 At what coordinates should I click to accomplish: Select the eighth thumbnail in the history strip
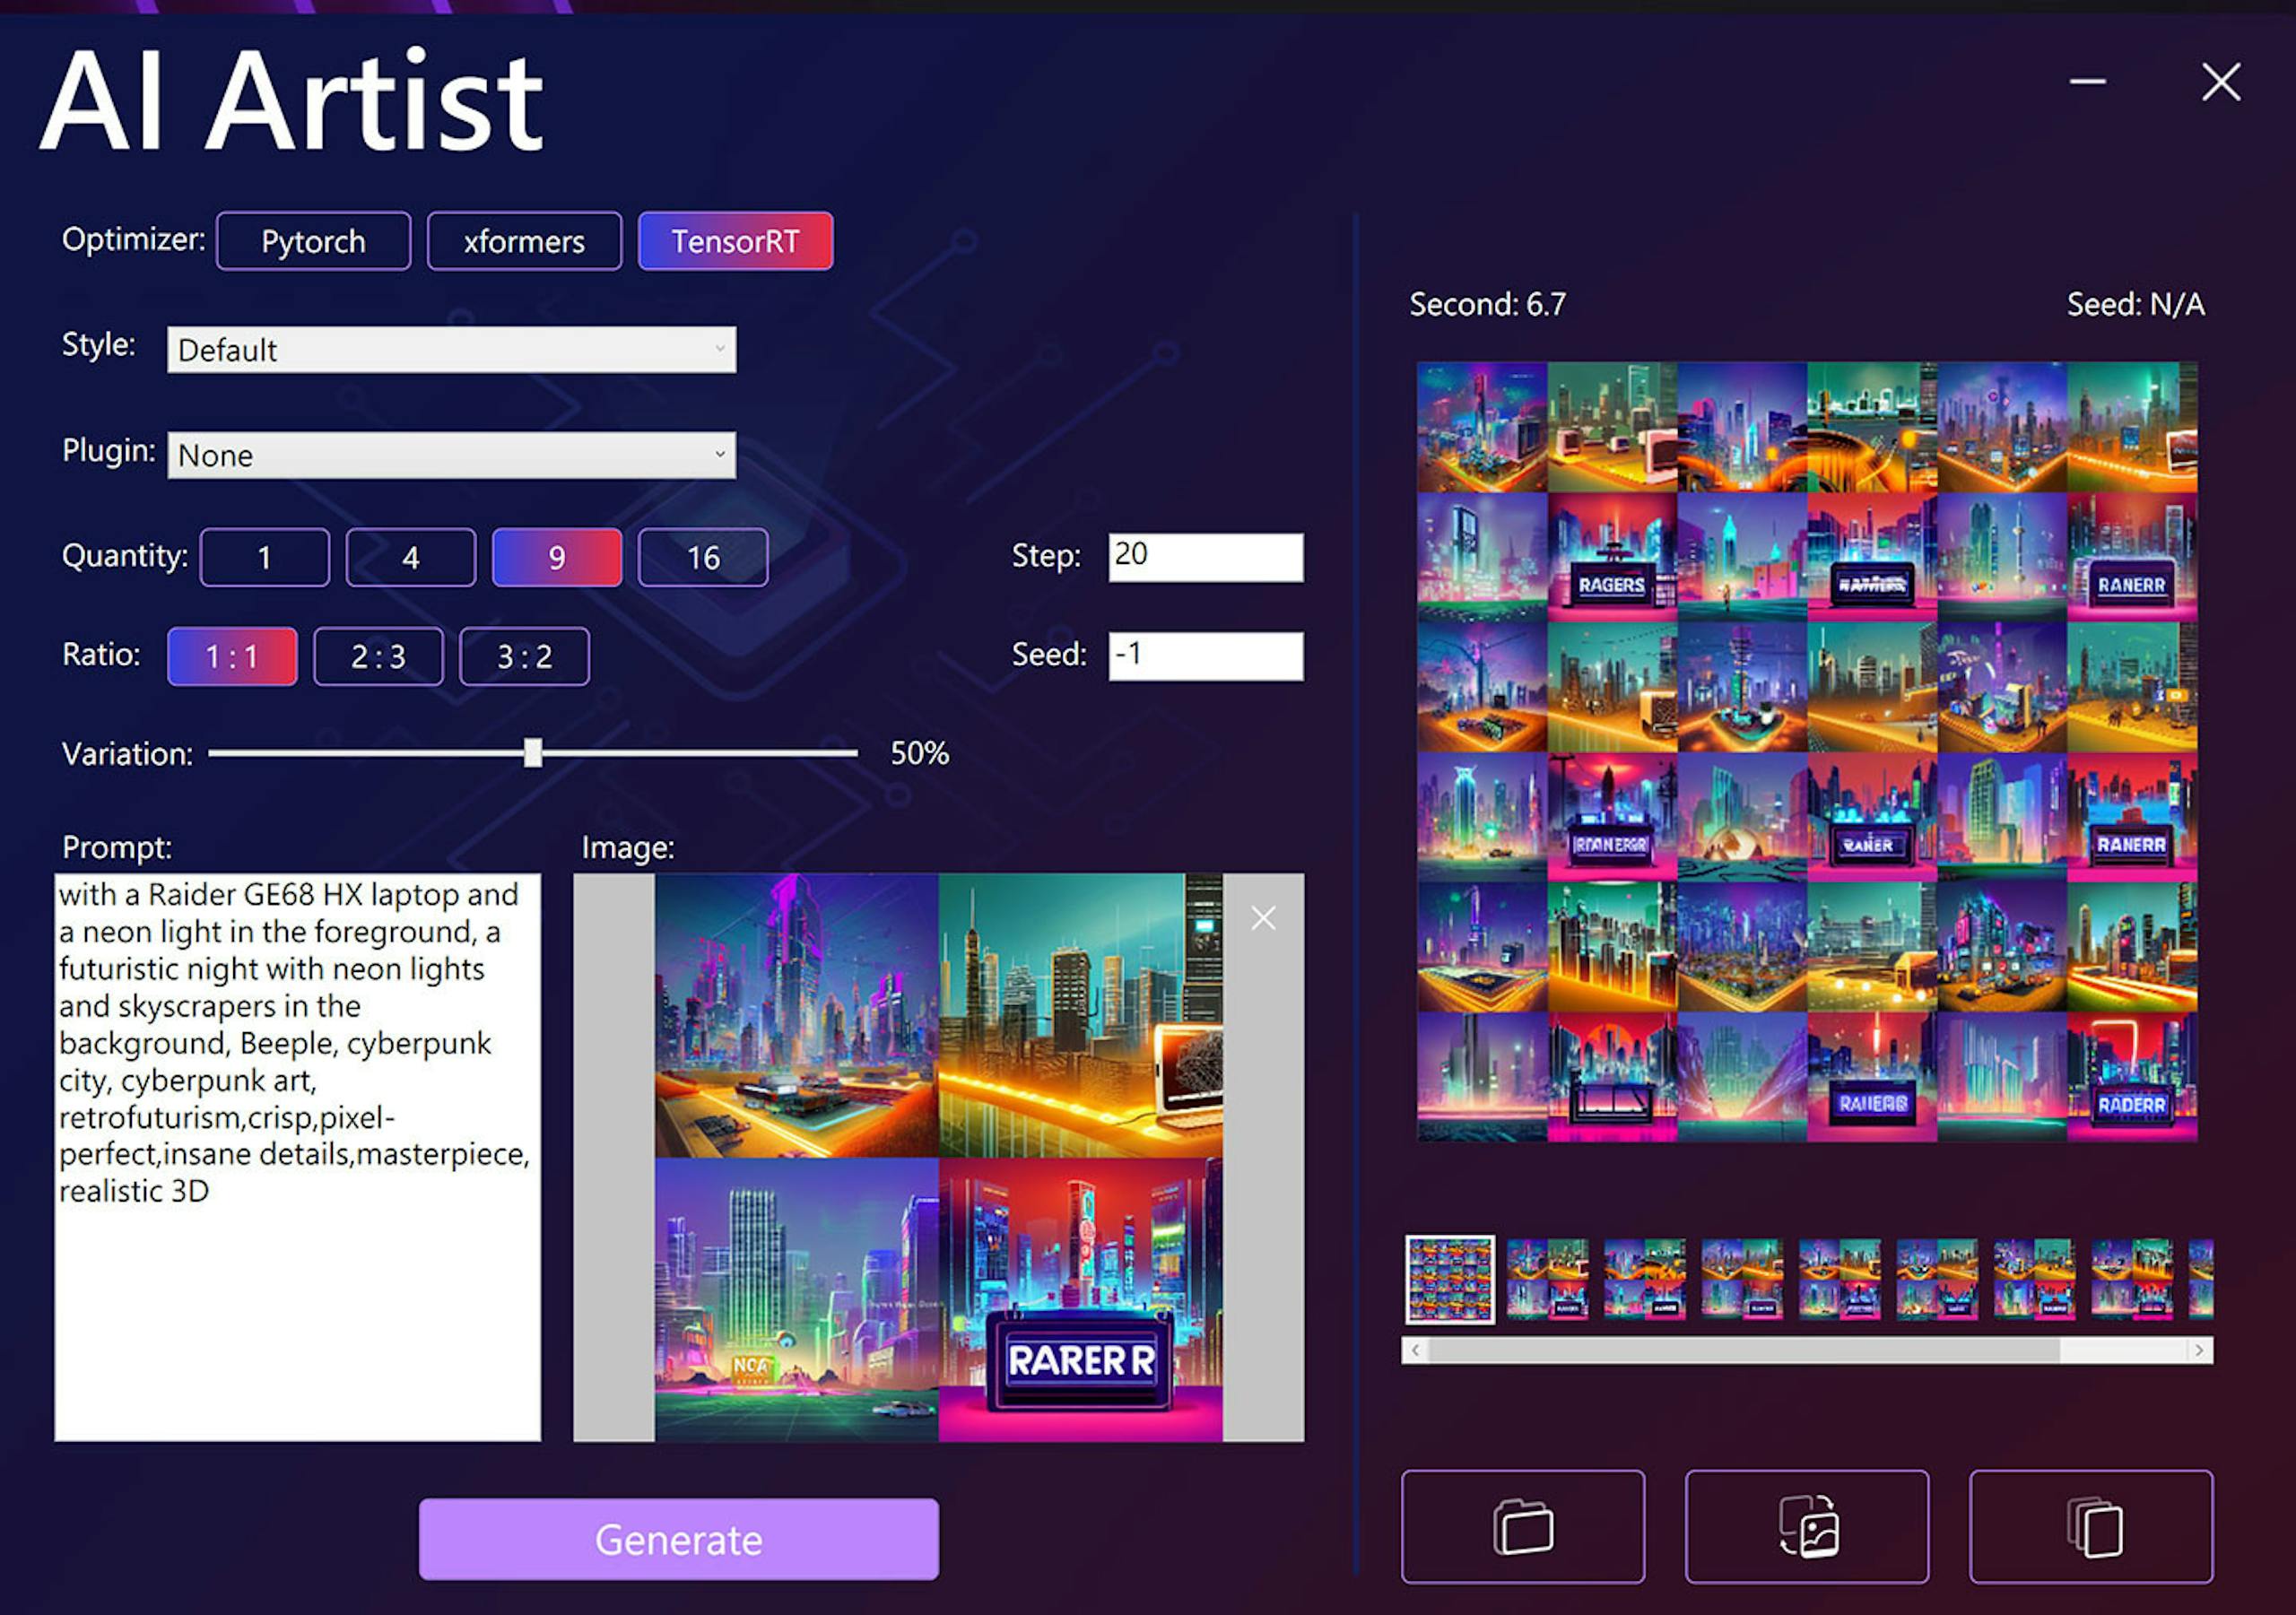pyautogui.click(x=2132, y=1280)
